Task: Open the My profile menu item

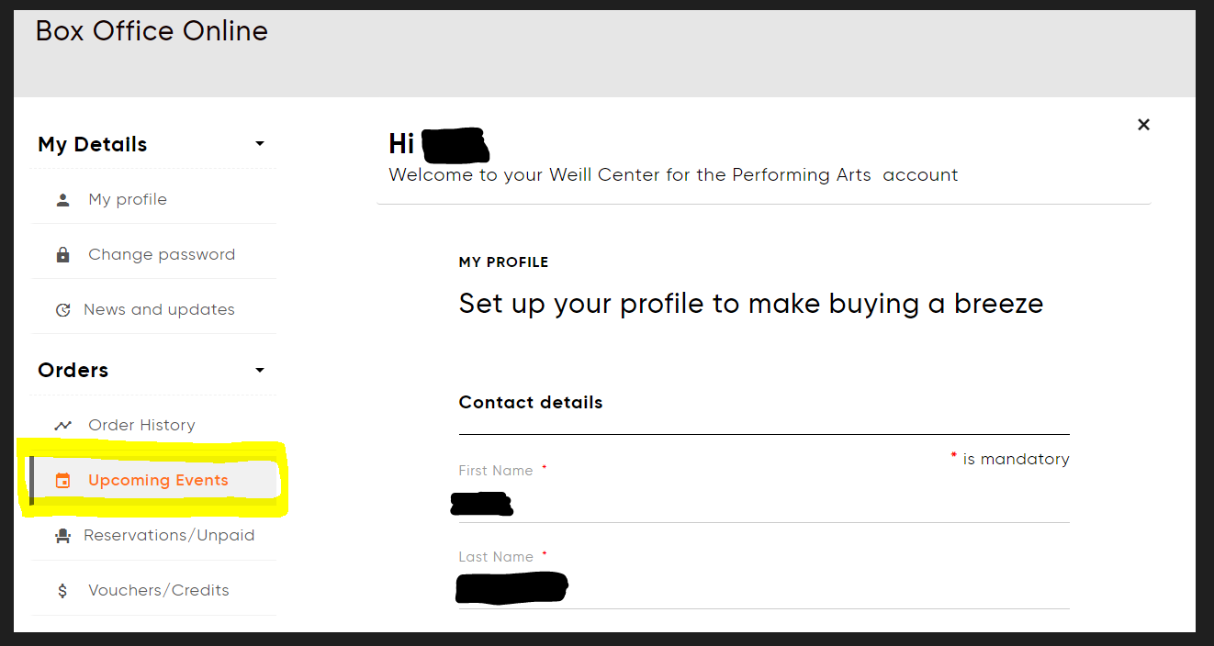Action: click(153, 200)
